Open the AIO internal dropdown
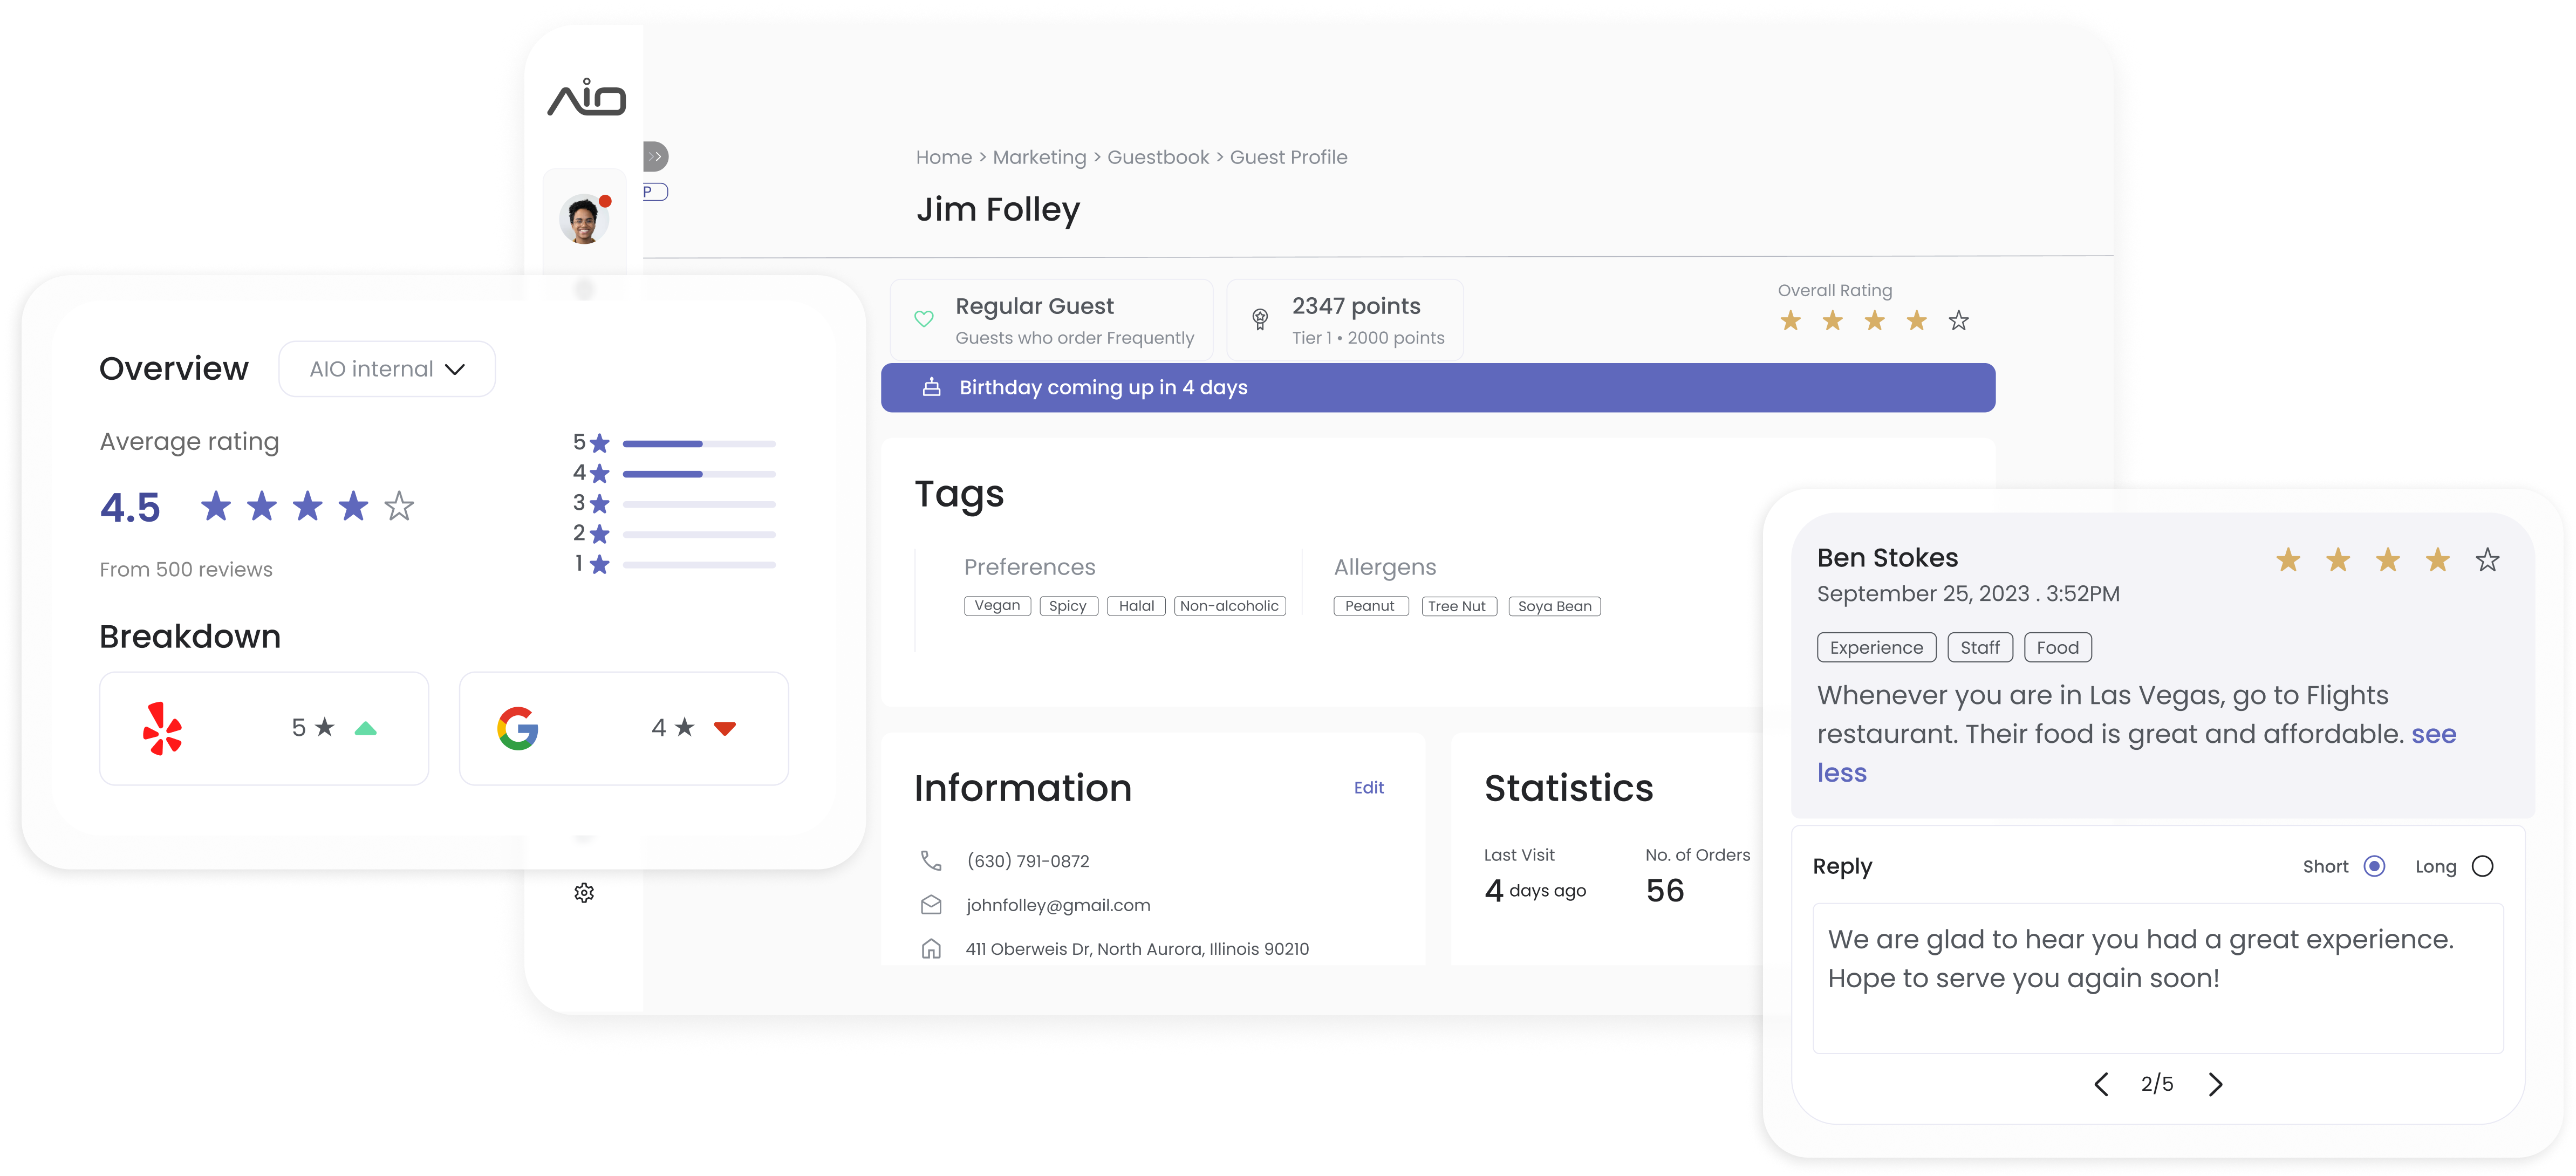Viewport: 2576px width, 1176px height. [387, 369]
